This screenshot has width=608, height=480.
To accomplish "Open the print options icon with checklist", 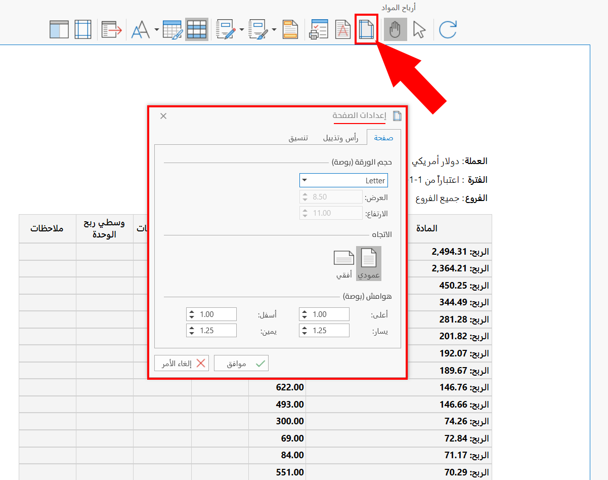I will point(319,29).
